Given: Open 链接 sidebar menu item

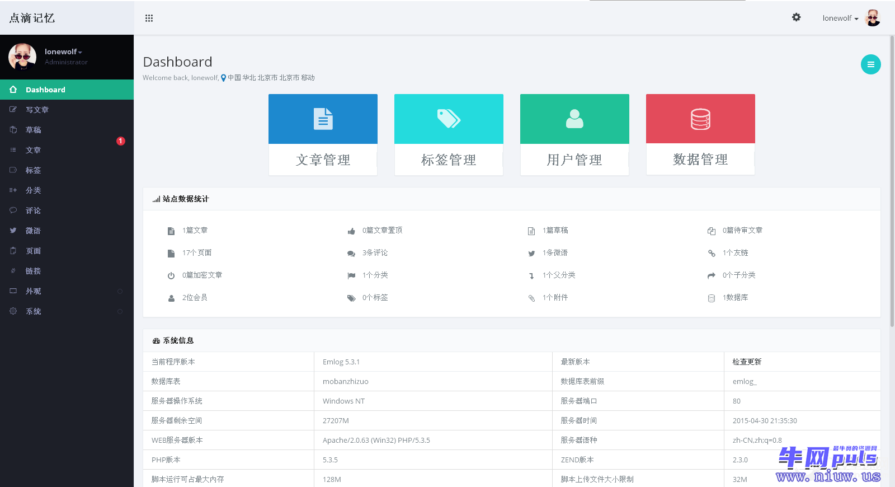Looking at the screenshot, I should tap(67, 271).
